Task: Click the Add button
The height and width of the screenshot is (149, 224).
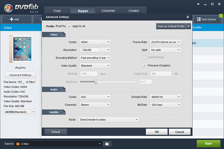Action: click(17, 19)
